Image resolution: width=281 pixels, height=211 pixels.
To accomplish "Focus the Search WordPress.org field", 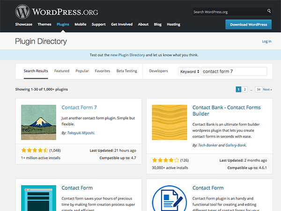I will point(229,12).
